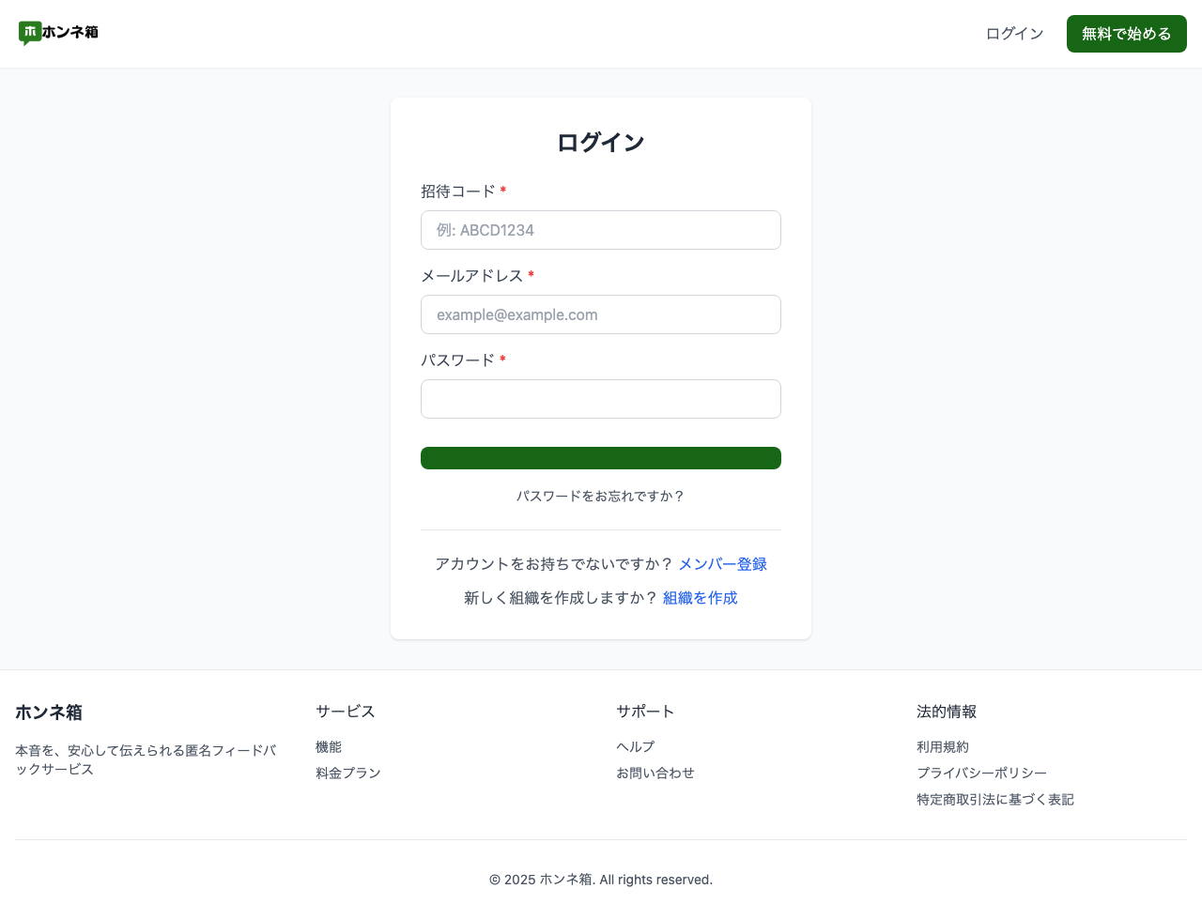This screenshot has height=919, width=1202.
Task: Open the 利用規約 link
Action: click(943, 746)
